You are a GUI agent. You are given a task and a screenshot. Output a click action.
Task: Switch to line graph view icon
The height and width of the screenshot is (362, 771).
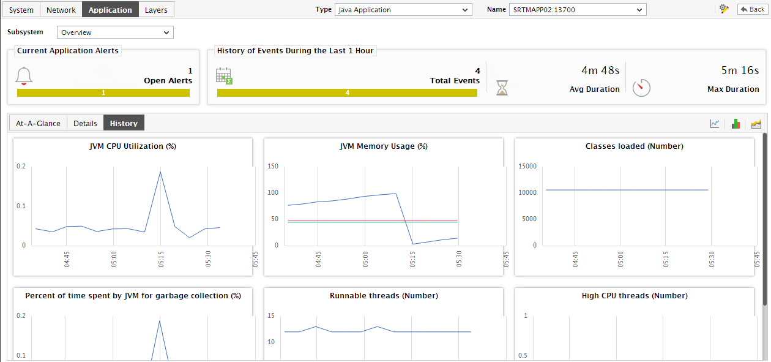[715, 124]
